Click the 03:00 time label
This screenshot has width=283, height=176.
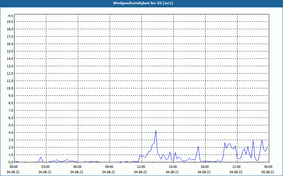[46, 167]
